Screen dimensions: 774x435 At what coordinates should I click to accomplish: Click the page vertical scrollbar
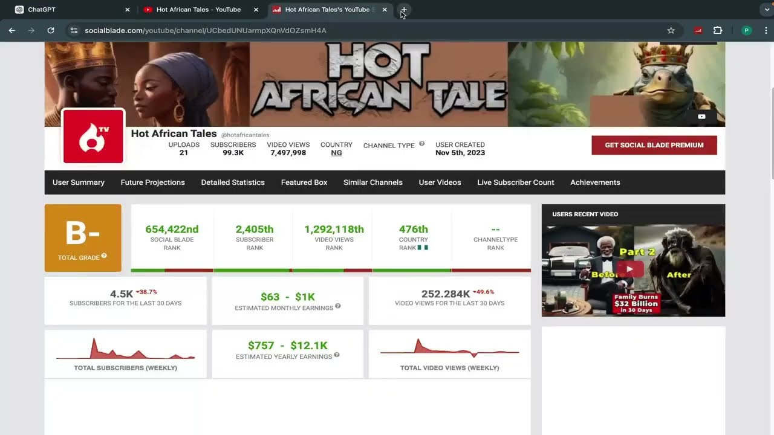[771, 133]
